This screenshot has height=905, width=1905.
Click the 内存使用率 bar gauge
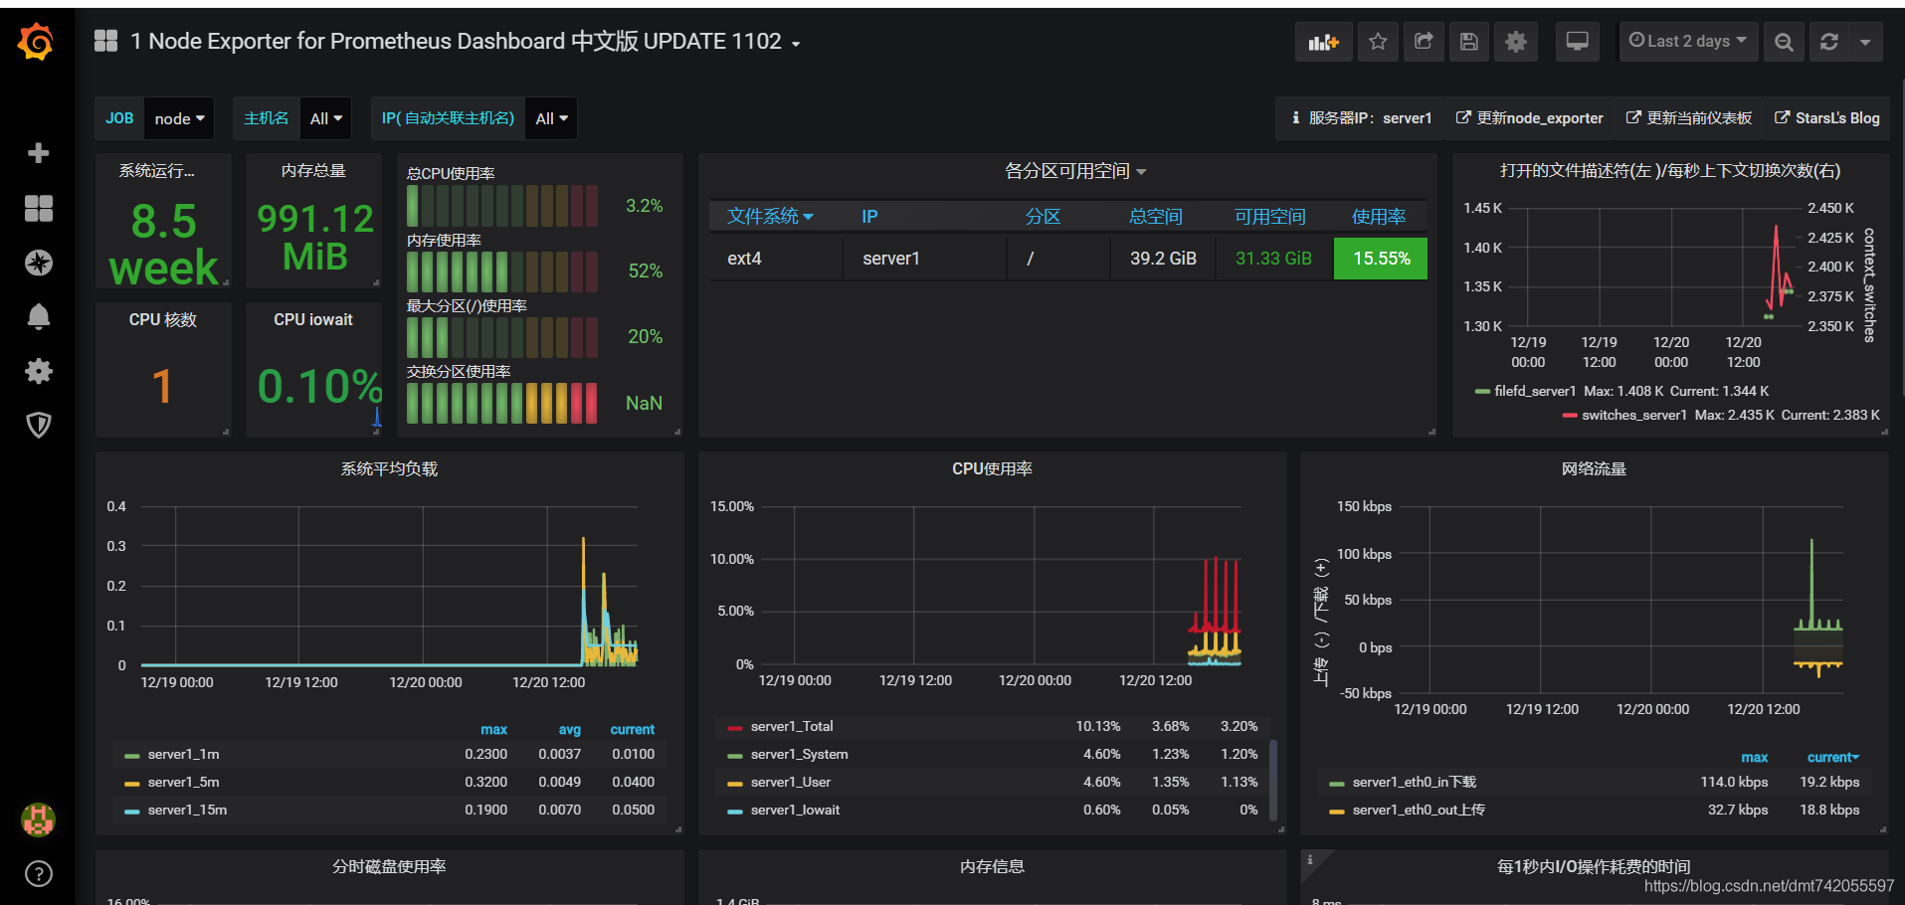point(502,271)
